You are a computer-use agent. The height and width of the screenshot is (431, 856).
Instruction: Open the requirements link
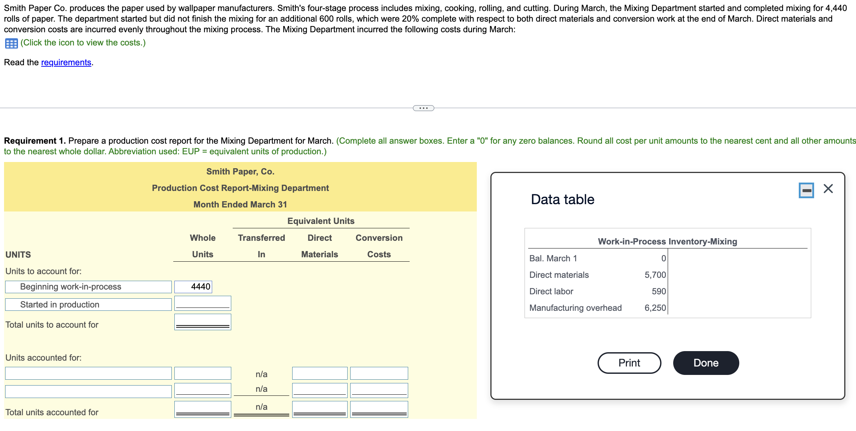point(66,62)
